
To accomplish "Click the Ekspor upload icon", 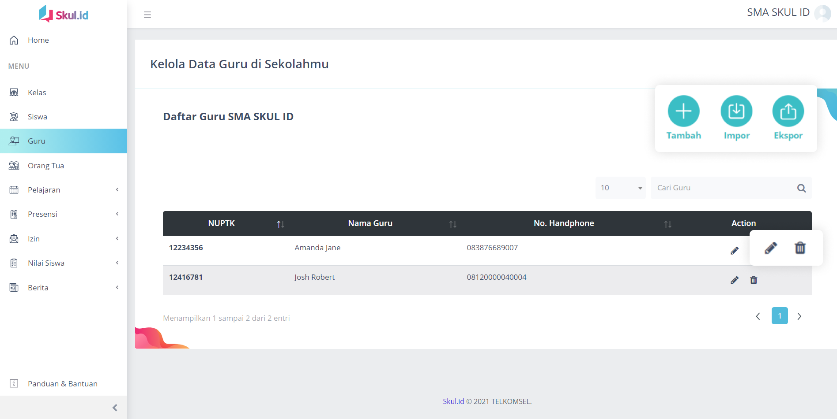I will coord(788,111).
